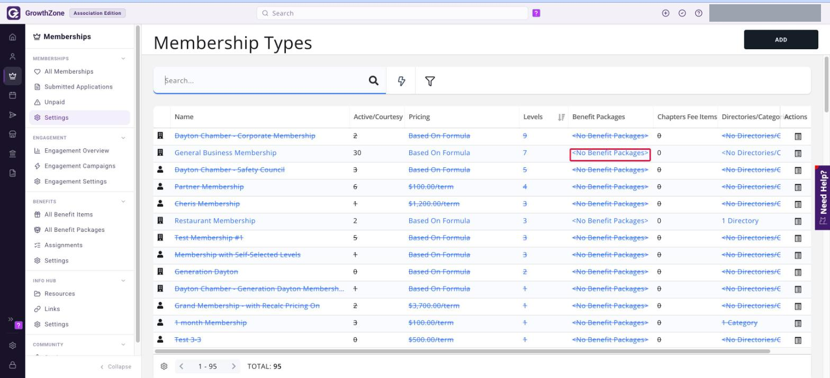This screenshot has width=830, height=378.
Task: Open Submitted Applications in sidebar
Action: coord(78,87)
